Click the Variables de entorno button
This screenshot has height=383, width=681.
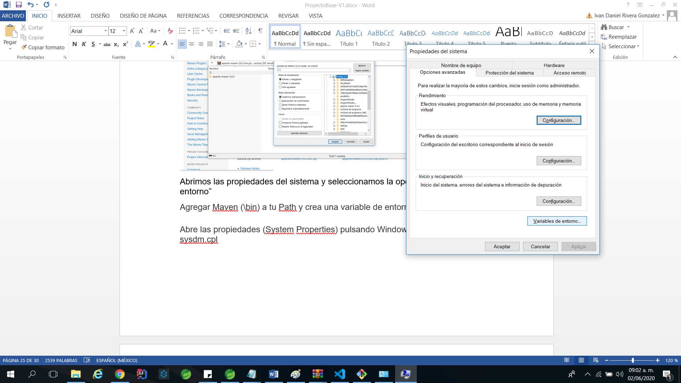click(x=557, y=221)
